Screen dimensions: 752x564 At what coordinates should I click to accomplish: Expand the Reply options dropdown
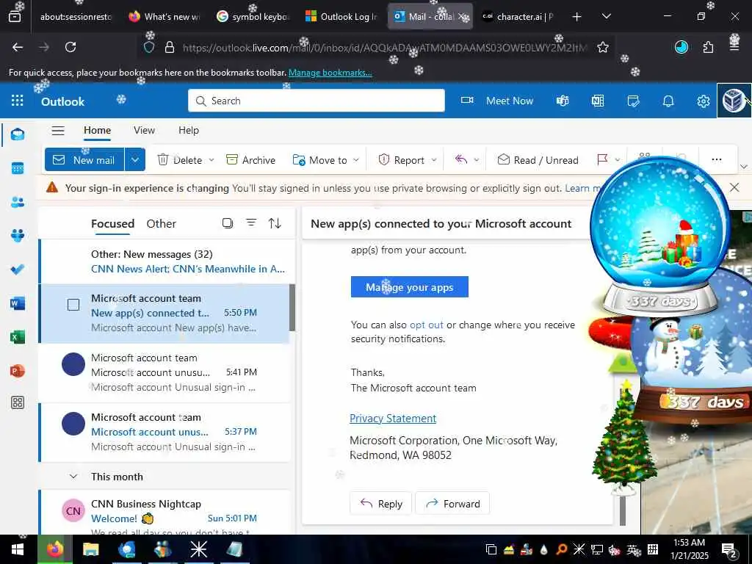click(x=476, y=159)
